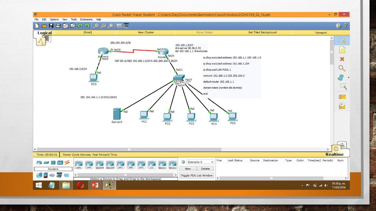Viewport: 376px width, 211px height.
Task: Select the Connections lightning bolt icon
Action: pyautogui.click(x=67, y=162)
